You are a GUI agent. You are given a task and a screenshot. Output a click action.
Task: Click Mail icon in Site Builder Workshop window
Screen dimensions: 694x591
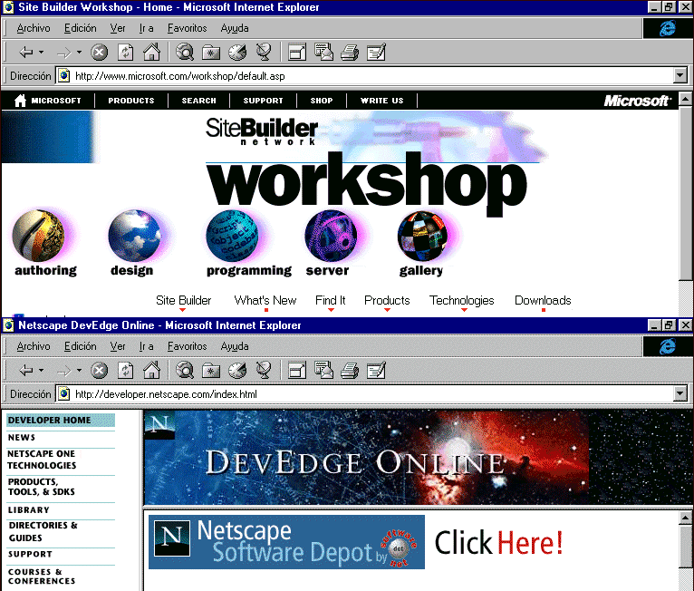323,52
